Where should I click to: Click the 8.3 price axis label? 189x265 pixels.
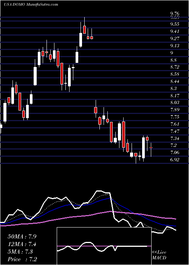(173, 89)
